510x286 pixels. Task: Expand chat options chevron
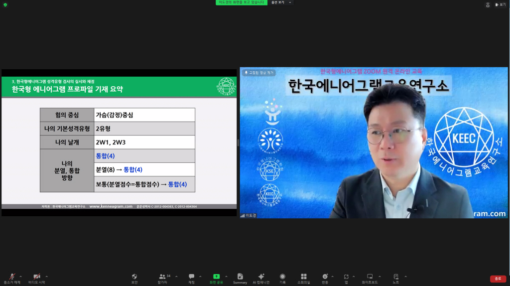coord(200,277)
